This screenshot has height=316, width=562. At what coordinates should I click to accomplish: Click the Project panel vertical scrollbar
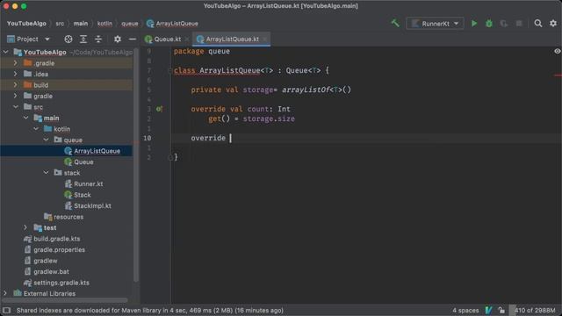tap(136, 165)
